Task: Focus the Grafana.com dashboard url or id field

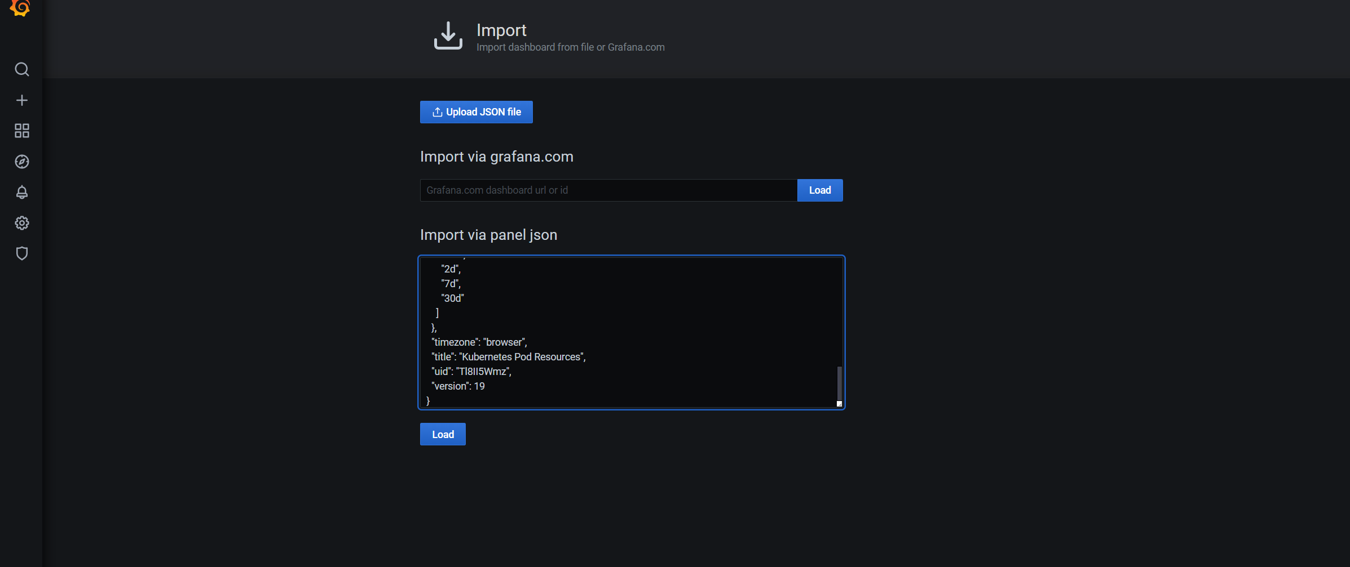Action: tap(608, 190)
